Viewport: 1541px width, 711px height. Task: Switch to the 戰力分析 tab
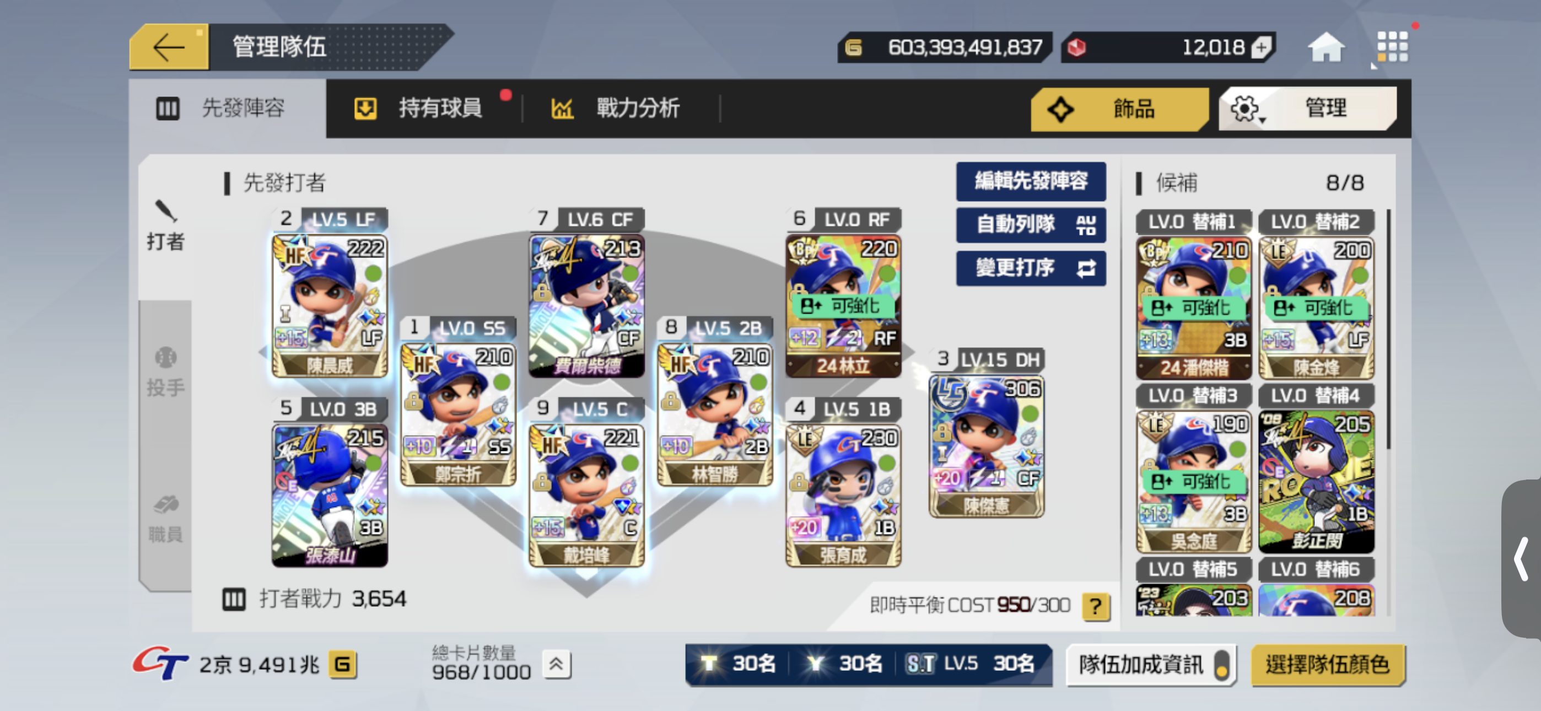click(x=615, y=109)
